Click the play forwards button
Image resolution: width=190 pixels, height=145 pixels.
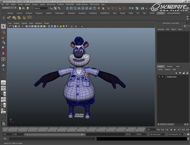tap(175, 130)
